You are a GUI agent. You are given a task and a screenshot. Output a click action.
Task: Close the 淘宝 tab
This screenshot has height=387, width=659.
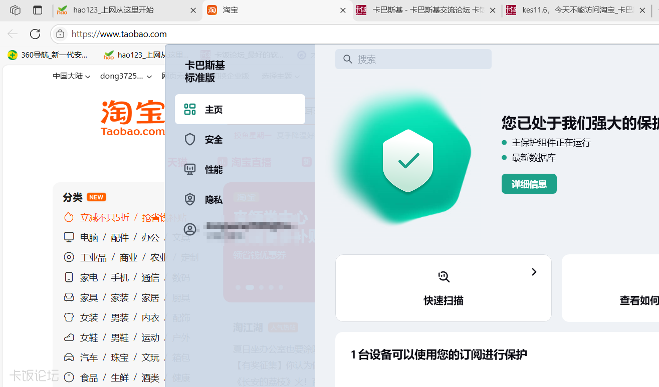coord(343,10)
